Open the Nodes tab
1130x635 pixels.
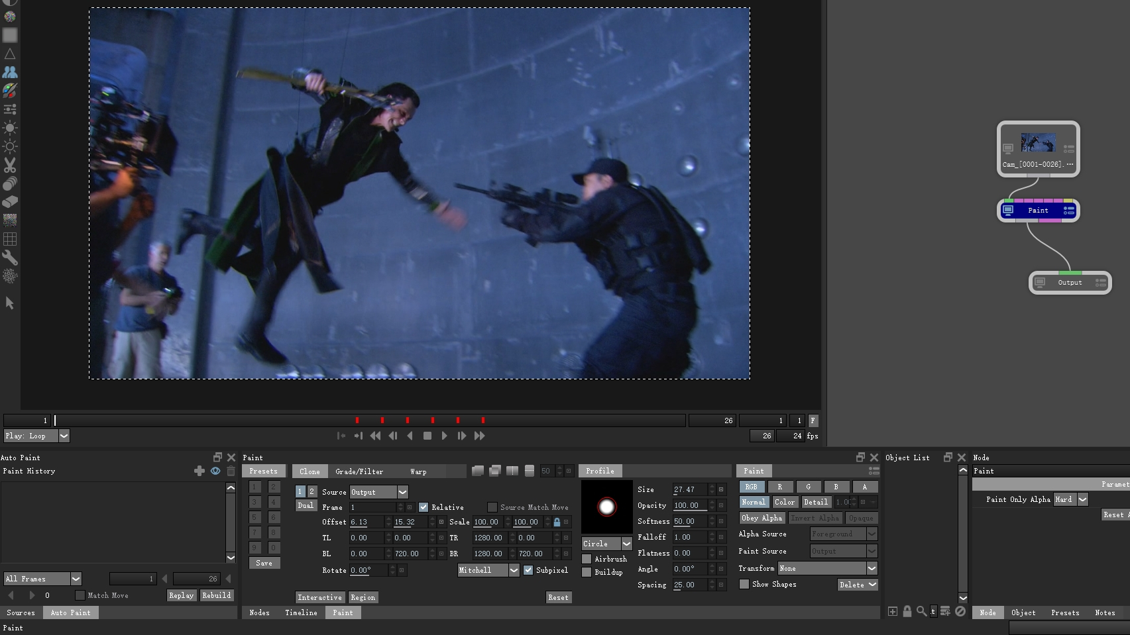point(259,612)
